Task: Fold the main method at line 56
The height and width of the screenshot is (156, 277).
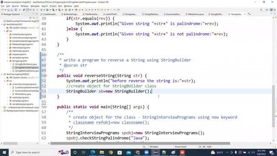Action: click(x=47, y=107)
